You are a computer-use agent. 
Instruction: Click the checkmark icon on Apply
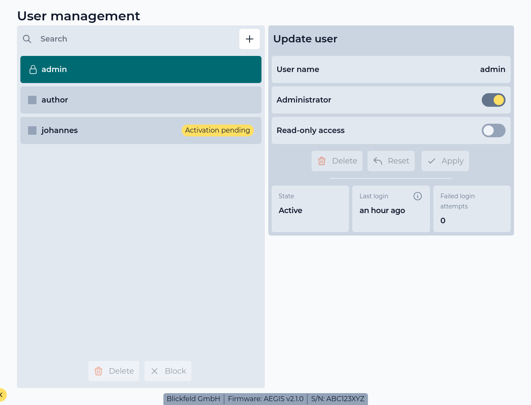[x=432, y=161]
